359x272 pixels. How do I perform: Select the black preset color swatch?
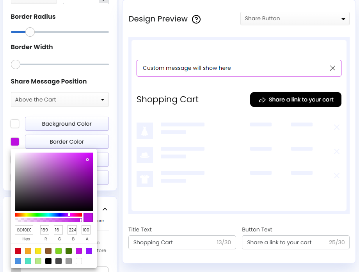(48, 261)
